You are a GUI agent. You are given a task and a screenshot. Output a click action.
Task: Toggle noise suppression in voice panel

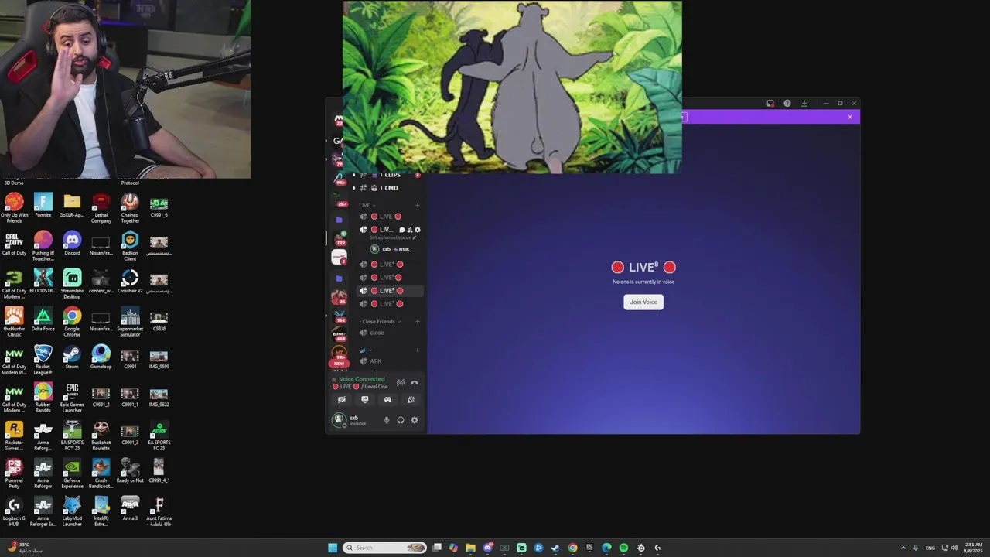401,383
